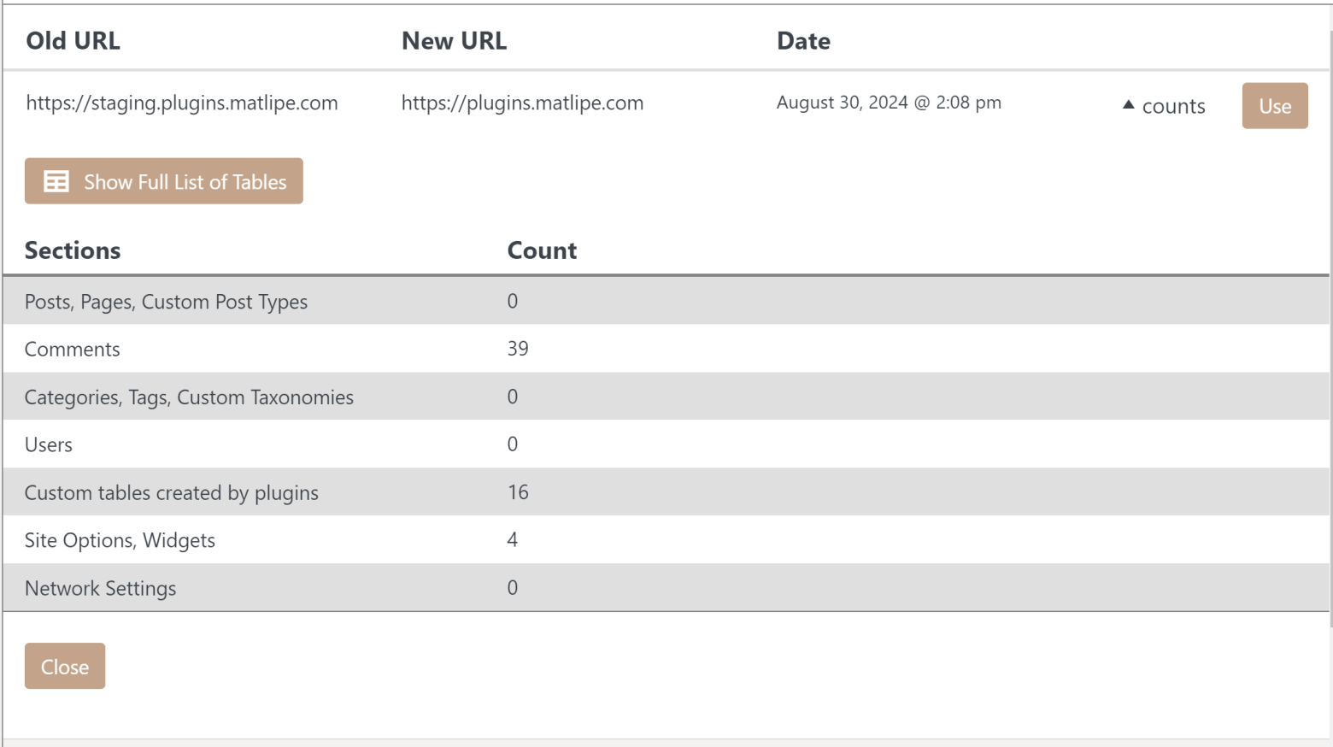This screenshot has width=1333, height=747.
Task: Select the Site Options, Widgets row
Action: tap(120, 541)
